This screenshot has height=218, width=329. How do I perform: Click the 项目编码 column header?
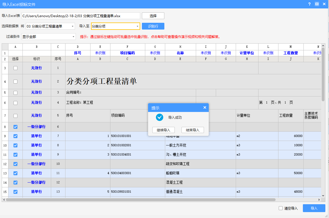point(127,53)
